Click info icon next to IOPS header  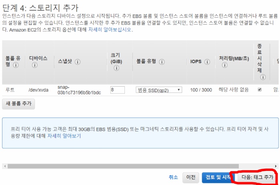pos(207,62)
